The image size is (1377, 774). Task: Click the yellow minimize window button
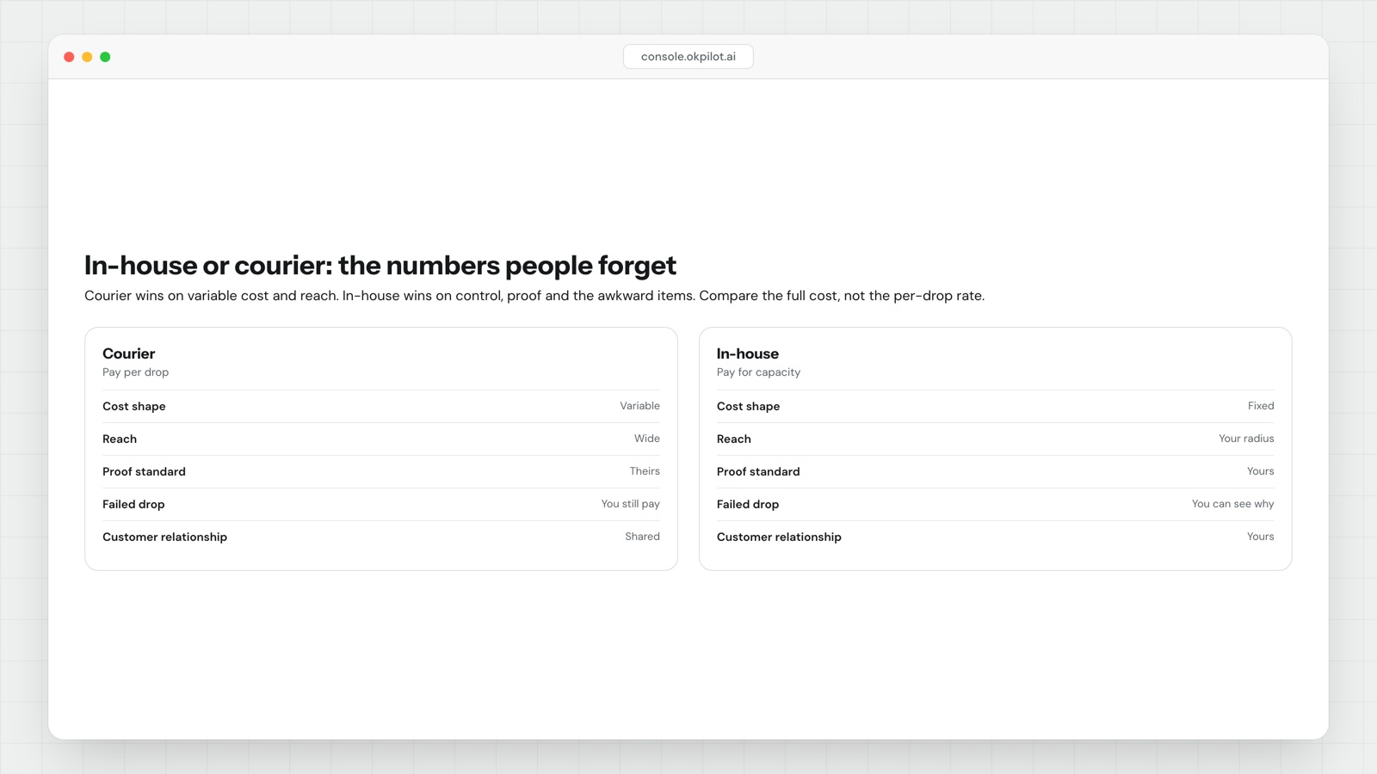[87, 57]
